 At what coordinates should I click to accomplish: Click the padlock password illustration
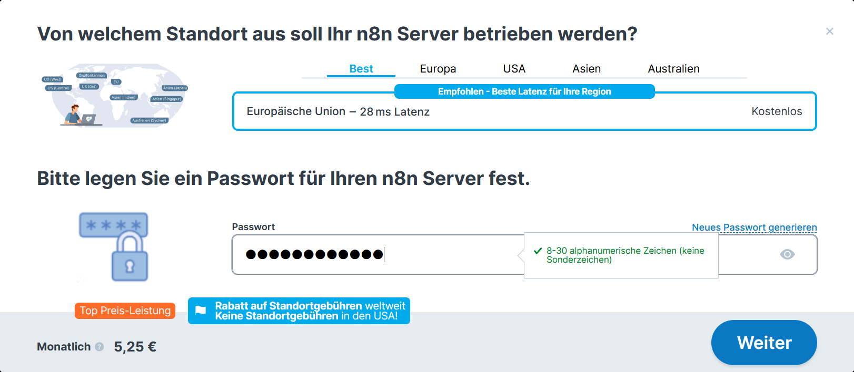coord(114,247)
